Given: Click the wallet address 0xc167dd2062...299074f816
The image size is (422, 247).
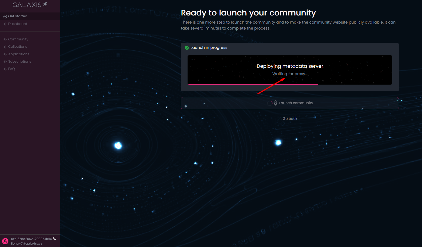Looking at the screenshot, I should point(31,239).
